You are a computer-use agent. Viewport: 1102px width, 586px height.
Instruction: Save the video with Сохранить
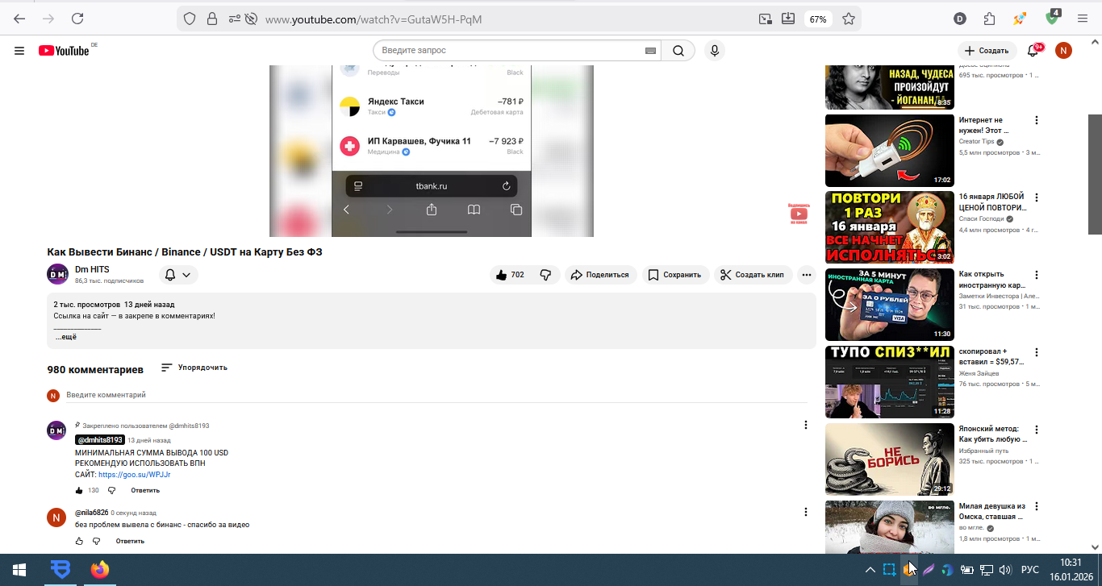(676, 275)
